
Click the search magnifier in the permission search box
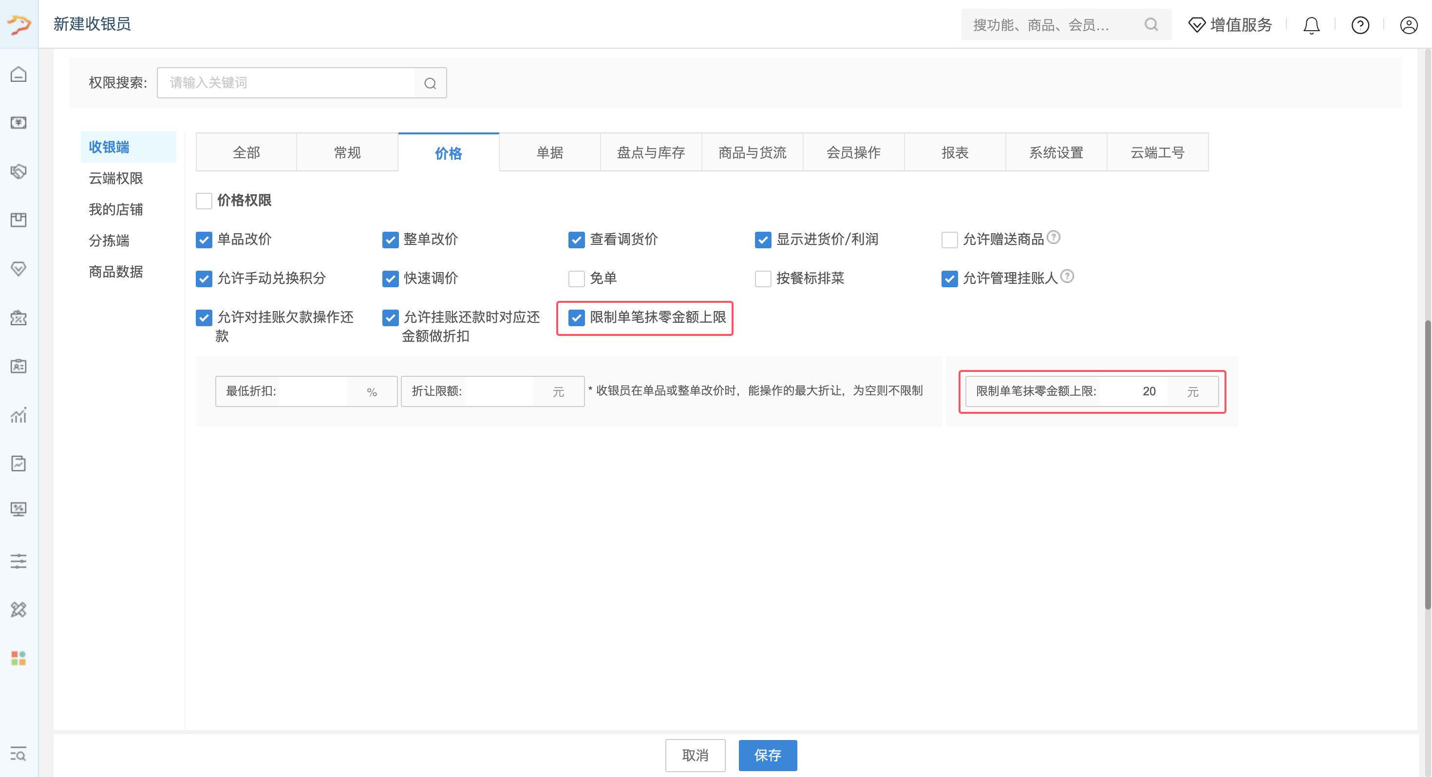(x=430, y=83)
